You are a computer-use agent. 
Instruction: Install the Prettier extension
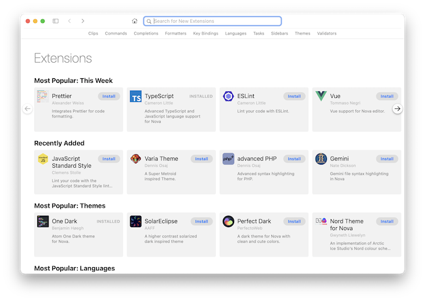109,96
